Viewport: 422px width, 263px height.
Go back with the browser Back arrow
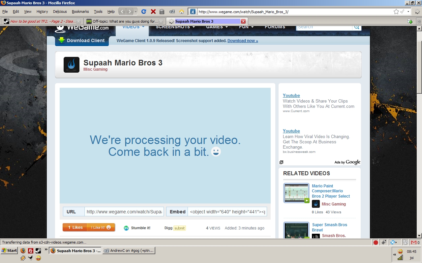122,12
